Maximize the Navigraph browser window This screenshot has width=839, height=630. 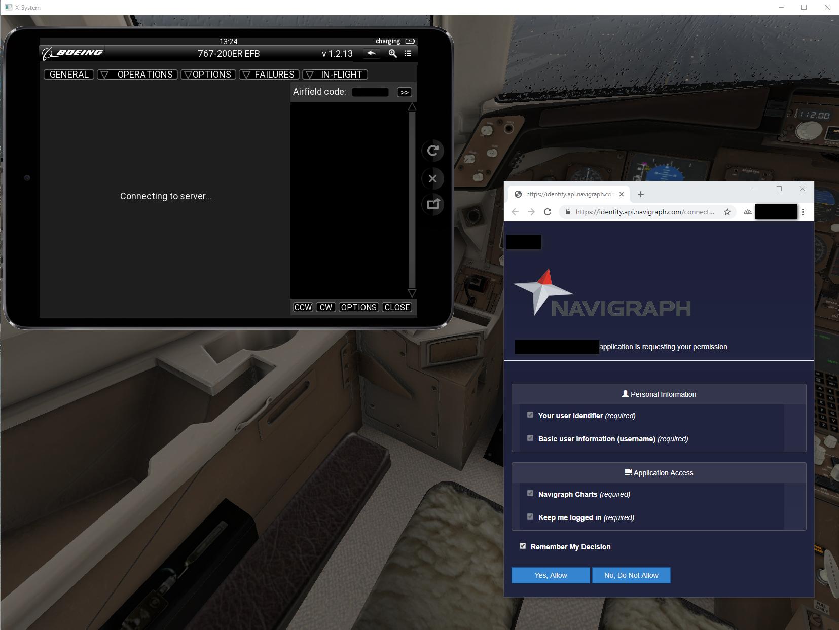coord(779,189)
